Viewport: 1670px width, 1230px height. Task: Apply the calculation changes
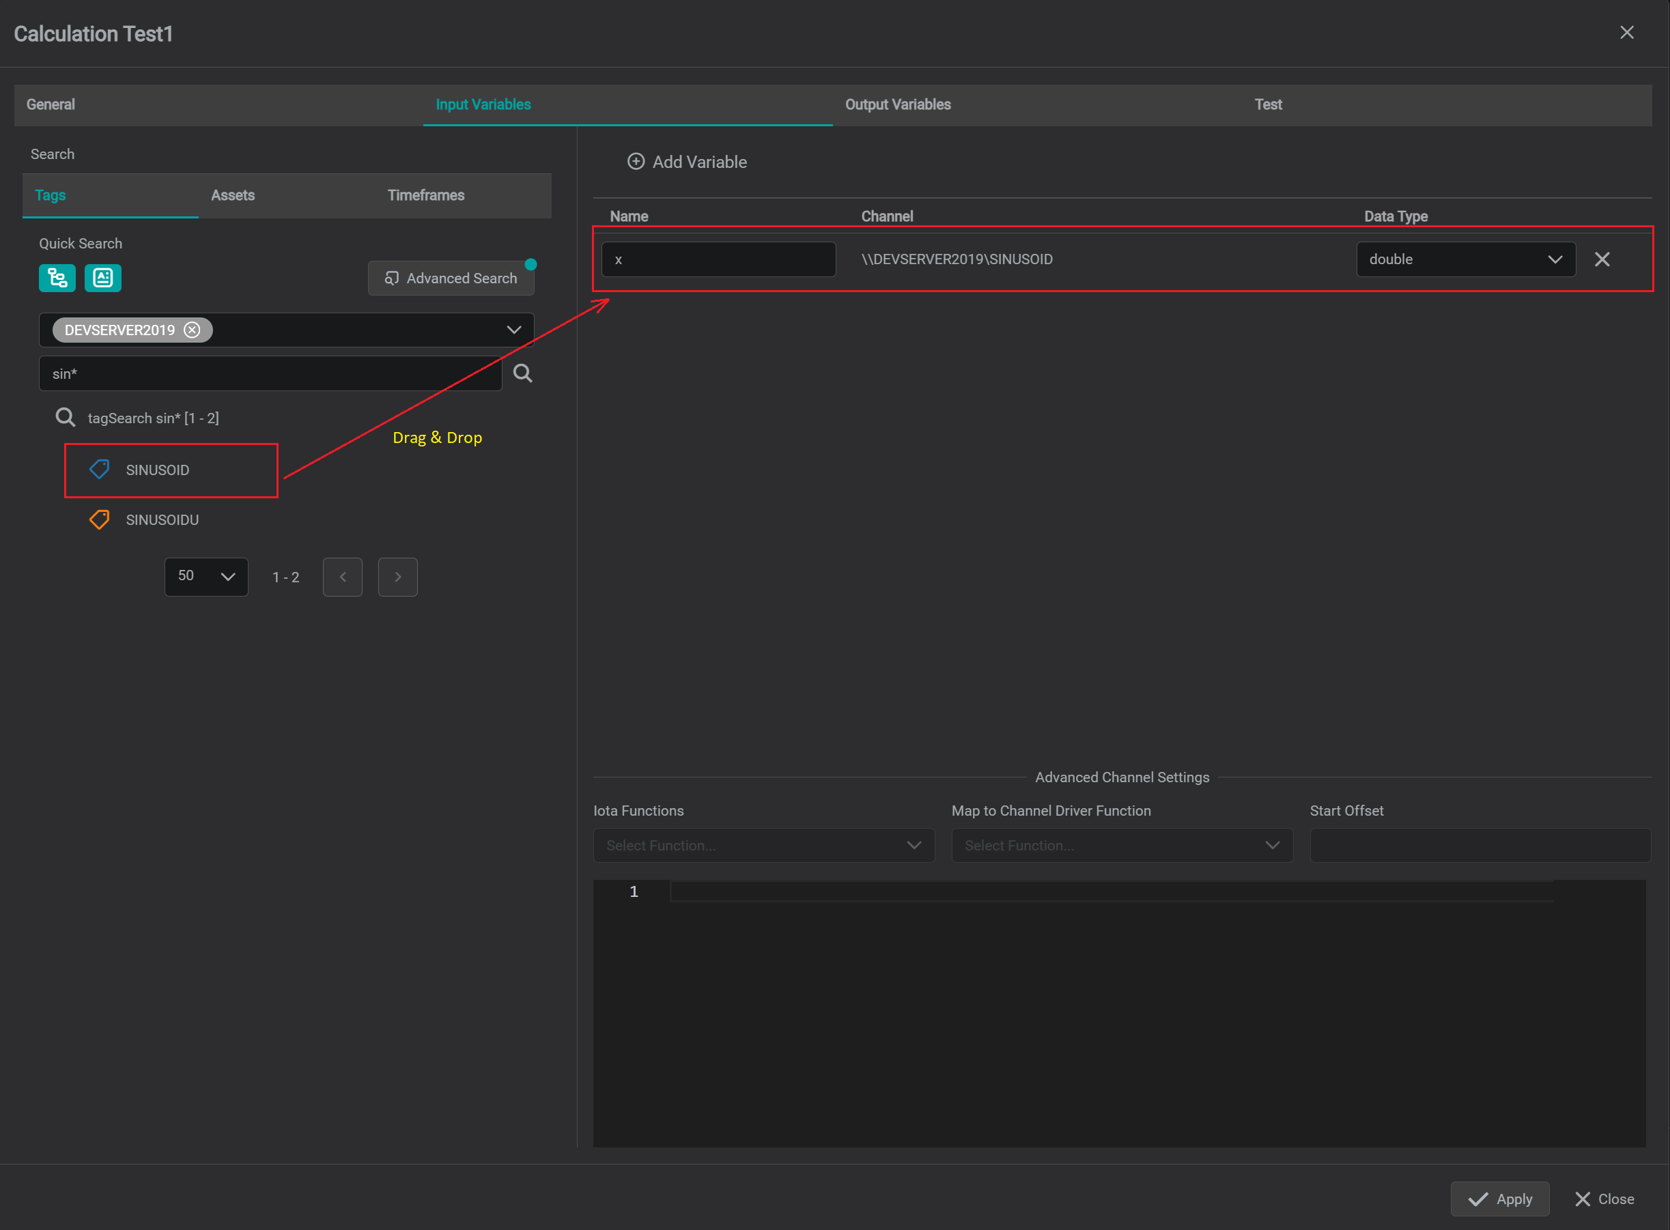[1500, 1199]
